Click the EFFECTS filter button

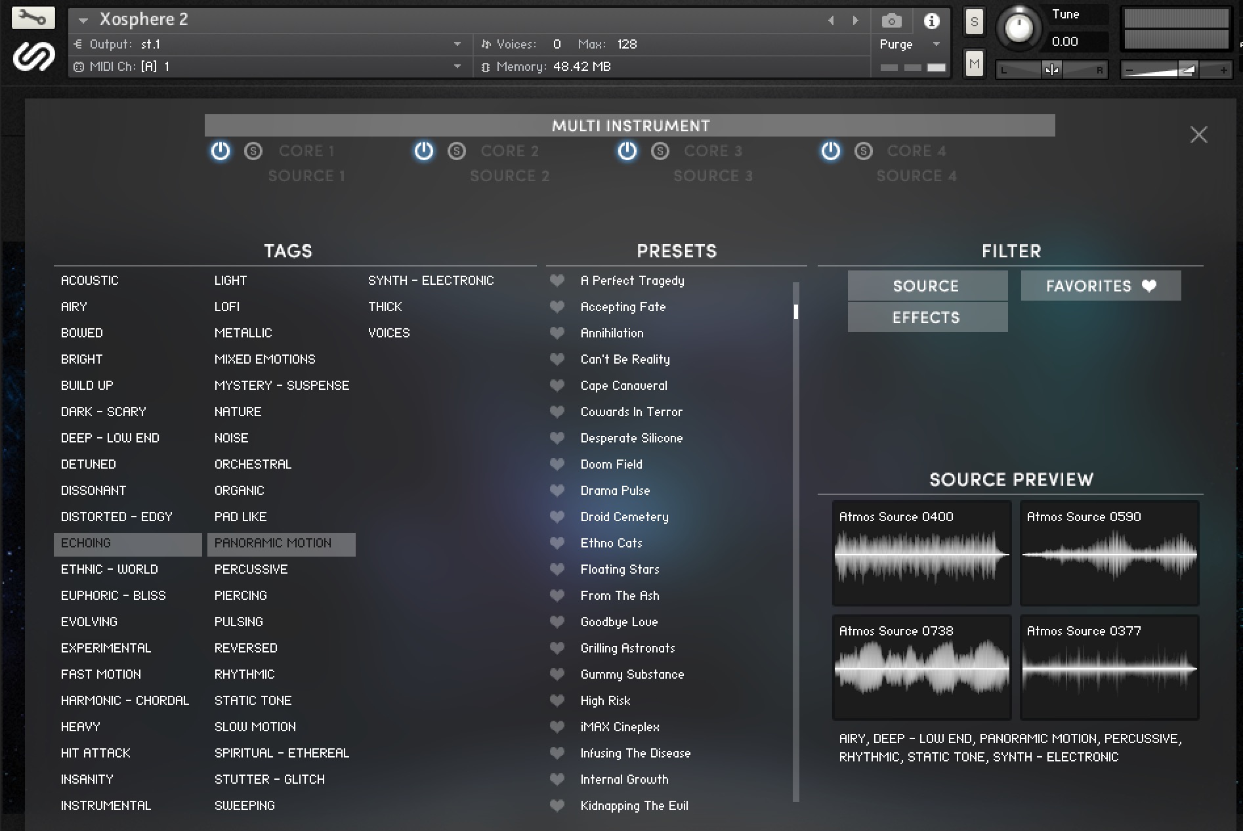pyautogui.click(x=927, y=317)
